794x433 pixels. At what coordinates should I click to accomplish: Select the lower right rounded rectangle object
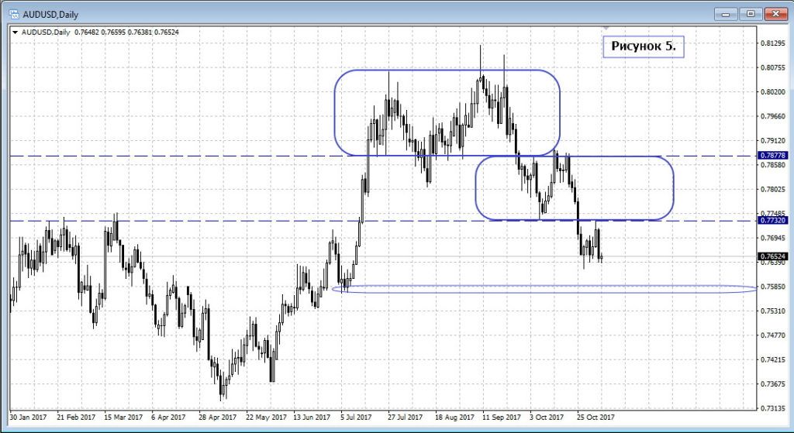click(671, 187)
